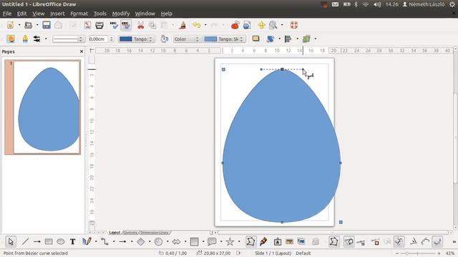This screenshot has width=458, height=257.
Task: Export directly as PDF
Action: point(87,25)
